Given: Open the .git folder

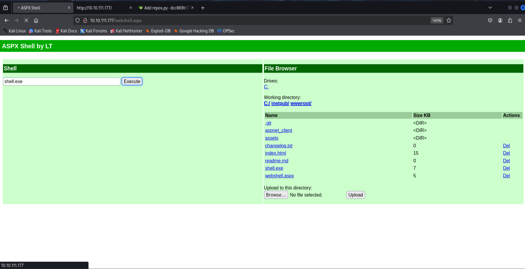Looking at the screenshot, I should click(268, 123).
